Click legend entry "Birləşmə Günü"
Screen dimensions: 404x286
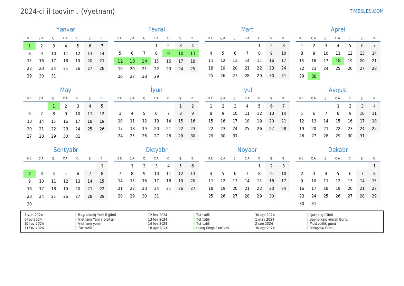tap(321, 228)
